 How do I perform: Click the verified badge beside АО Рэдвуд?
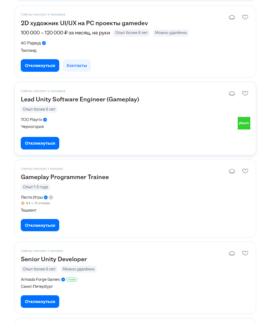pyautogui.click(x=44, y=43)
